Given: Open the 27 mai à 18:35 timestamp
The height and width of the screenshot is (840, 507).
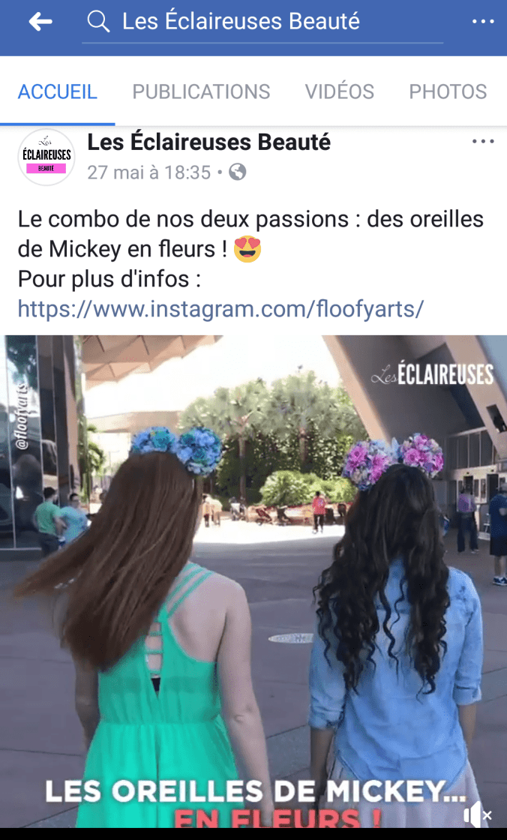Looking at the screenshot, I should [149, 172].
